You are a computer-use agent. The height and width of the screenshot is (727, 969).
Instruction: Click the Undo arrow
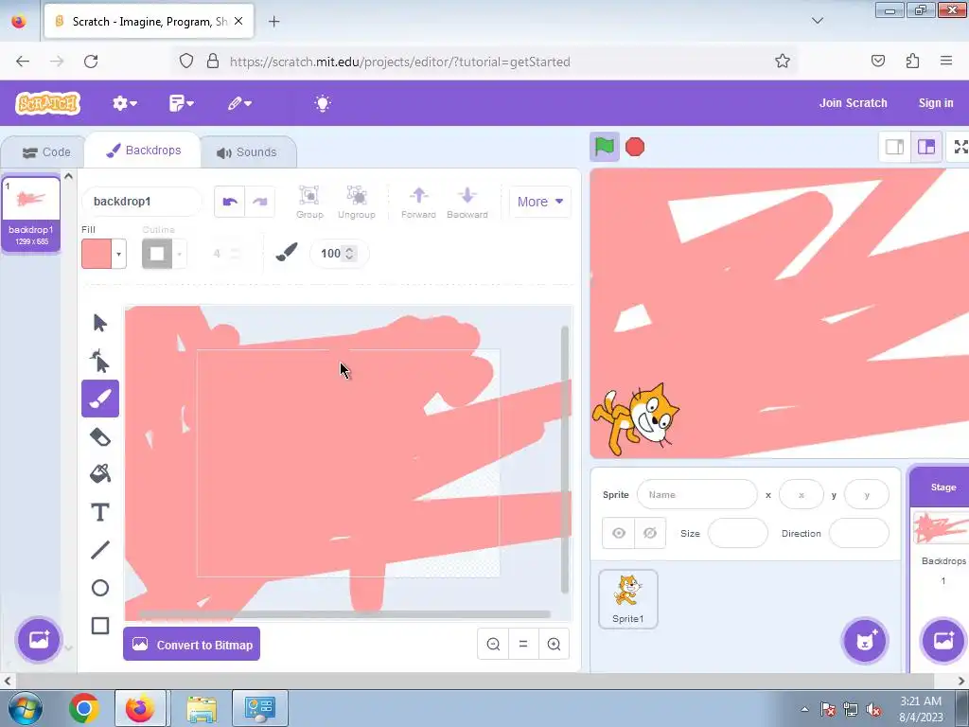(230, 202)
